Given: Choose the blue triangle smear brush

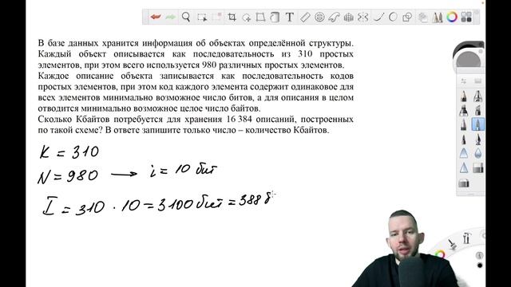Looking at the screenshot, I should 463,154.
